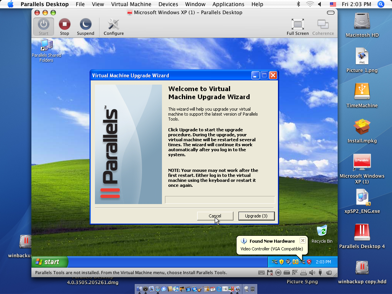Open Parallels Shared Folders shortcut in XP
Viewport: 392px width, 294px height.
pyautogui.click(x=46, y=51)
